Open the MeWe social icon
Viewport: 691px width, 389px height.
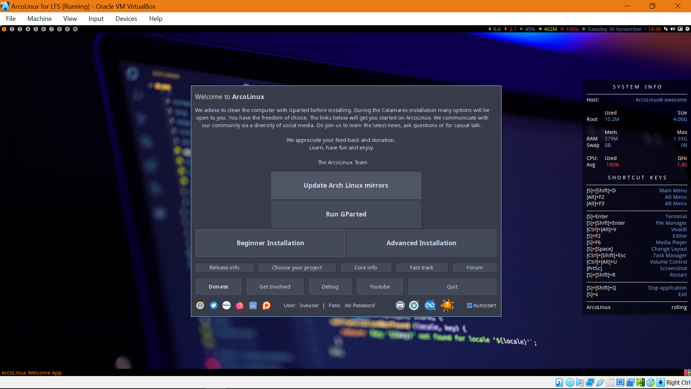click(226, 305)
